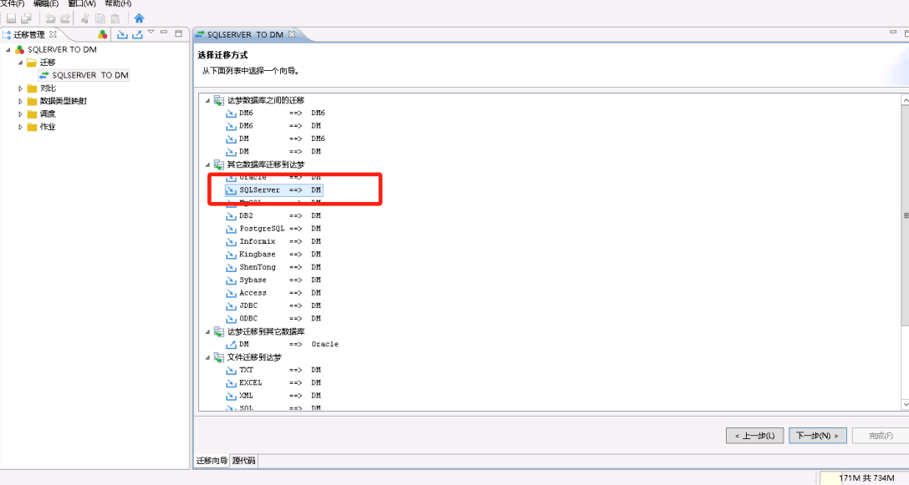Image resolution: width=909 pixels, height=485 pixels.
Task: Minimize the editor area
Action: click(x=893, y=33)
